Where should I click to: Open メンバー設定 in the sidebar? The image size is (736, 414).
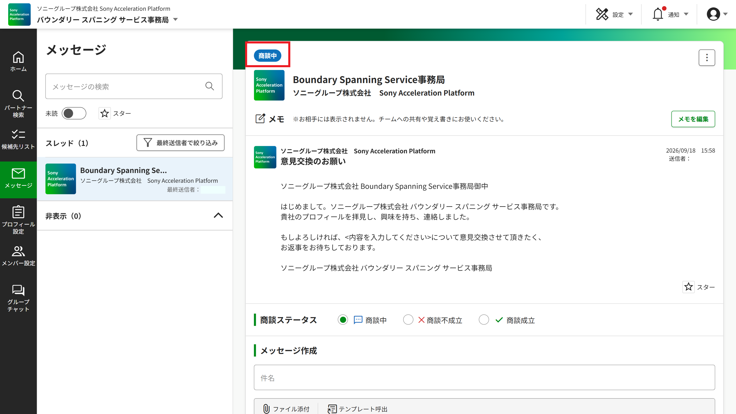(18, 256)
